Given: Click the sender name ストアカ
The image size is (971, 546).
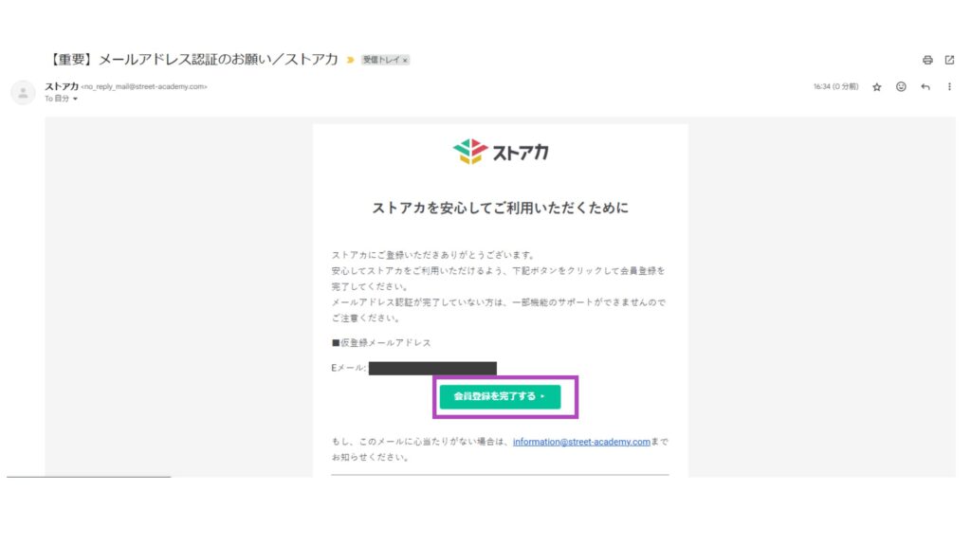Looking at the screenshot, I should click(x=62, y=86).
